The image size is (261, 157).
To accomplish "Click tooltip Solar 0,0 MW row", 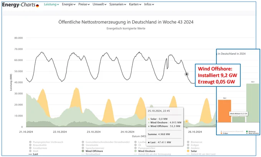I will pyautogui.click(x=158, y=119).
